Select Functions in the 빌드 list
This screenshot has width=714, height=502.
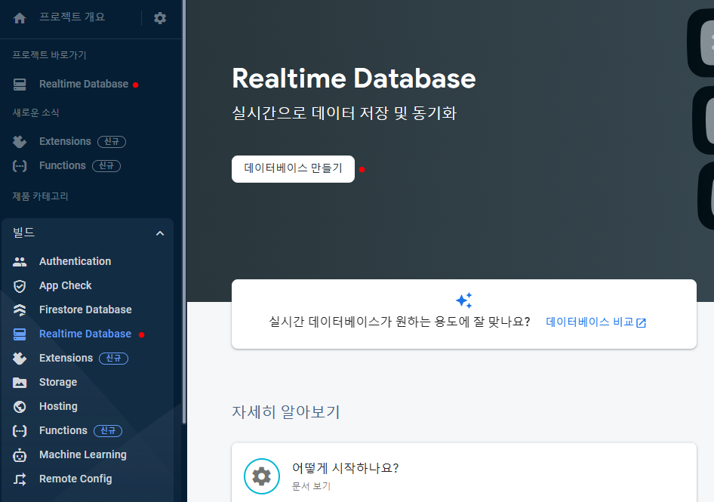coord(63,430)
